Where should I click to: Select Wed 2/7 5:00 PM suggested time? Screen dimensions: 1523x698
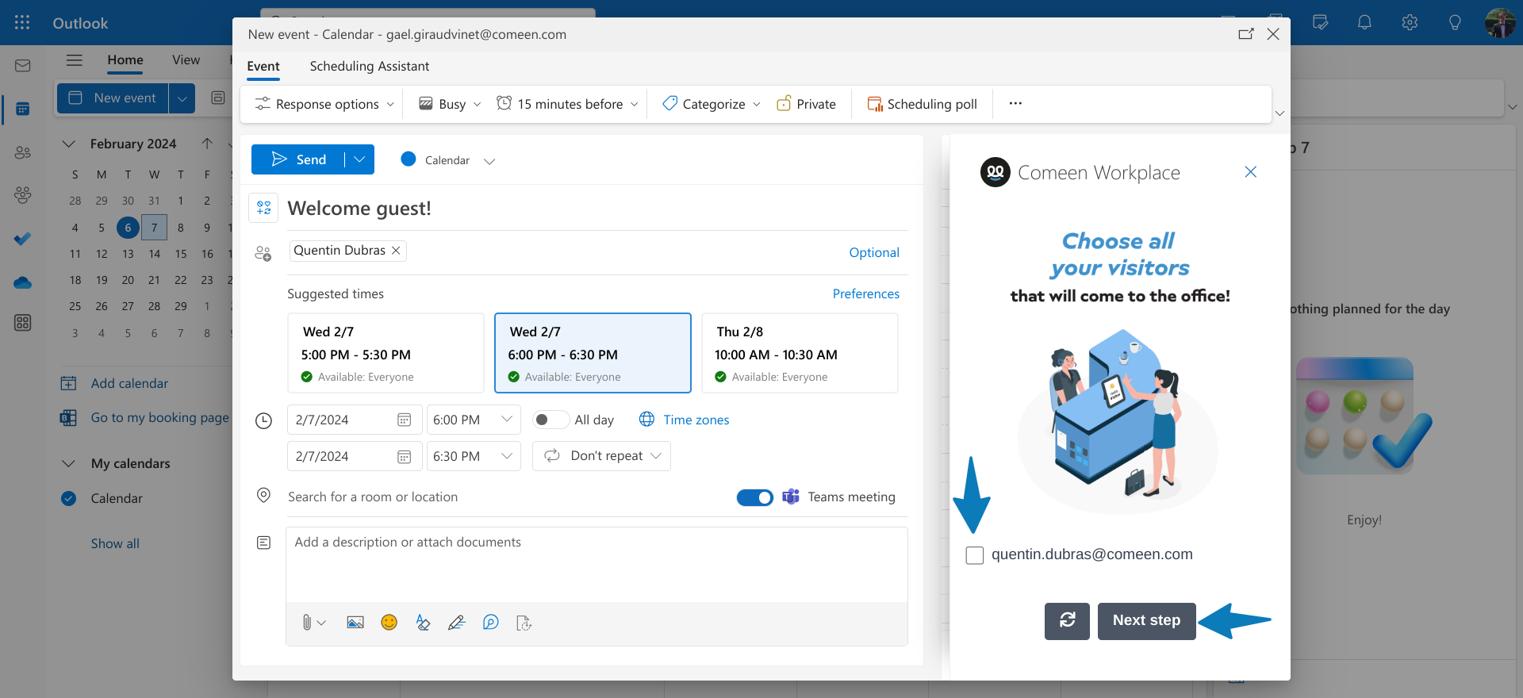(x=386, y=353)
